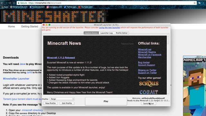Screen dimensions: 206x116
Task: Open the Minecraft.net link
Action: point(145,49)
